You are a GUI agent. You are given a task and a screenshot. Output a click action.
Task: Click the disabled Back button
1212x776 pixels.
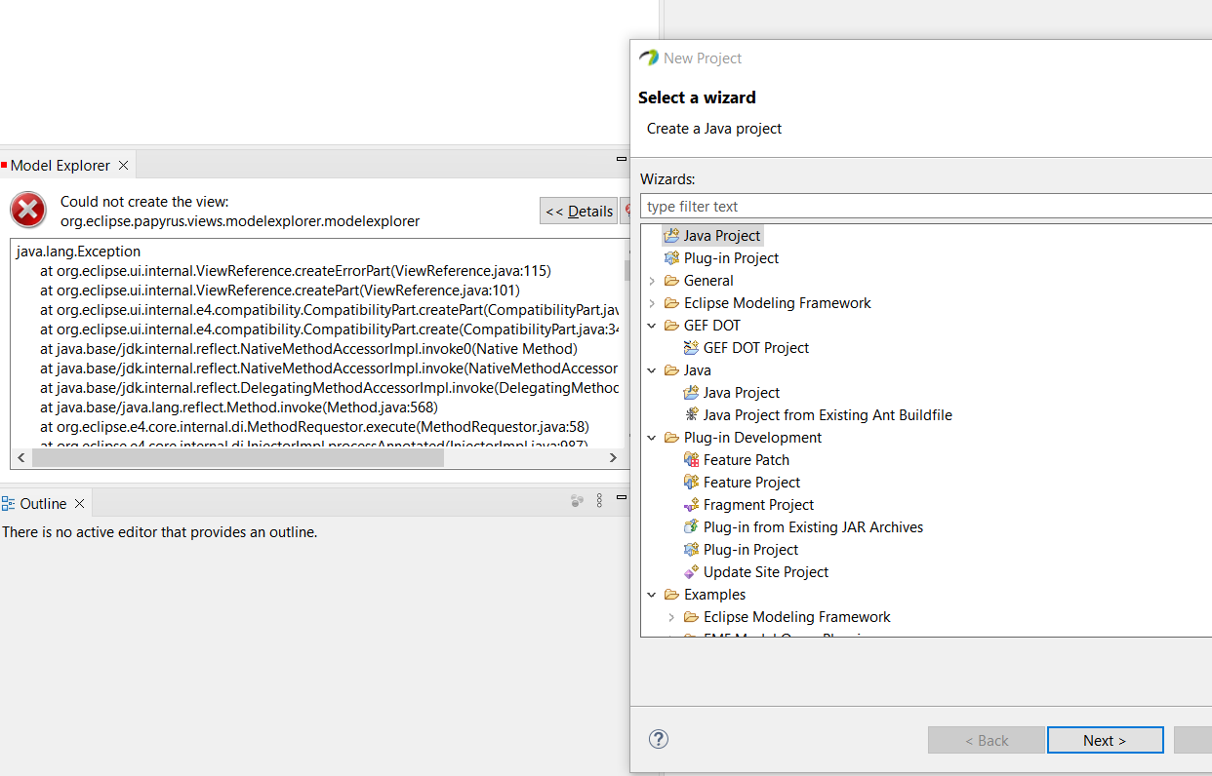pyautogui.click(x=987, y=740)
